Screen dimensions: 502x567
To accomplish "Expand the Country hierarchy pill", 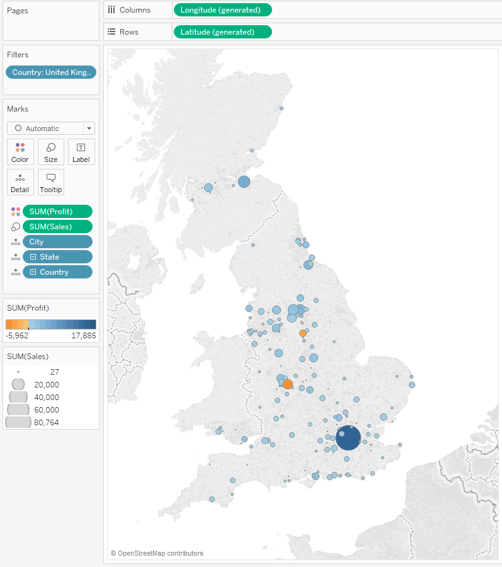I will (34, 272).
